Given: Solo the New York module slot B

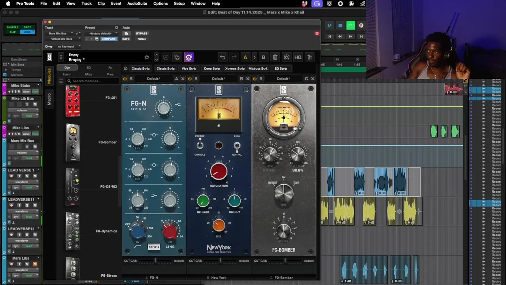Looking at the screenshot, I should 196,79.
